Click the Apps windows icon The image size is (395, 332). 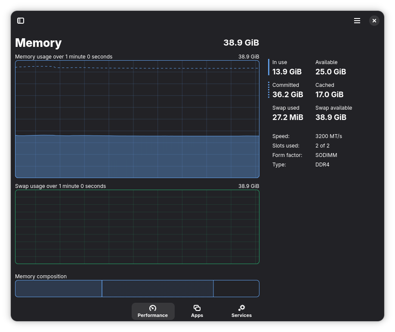(197, 308)
